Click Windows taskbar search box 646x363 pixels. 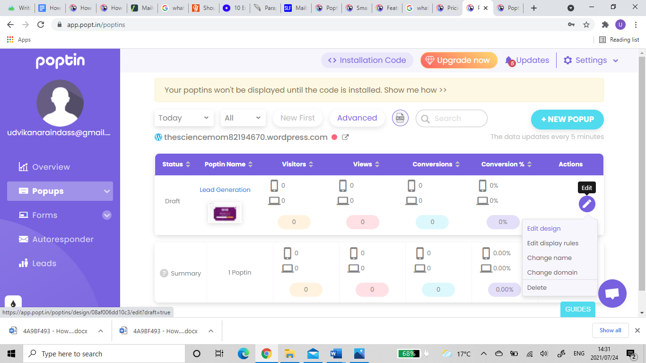click(x=104, y=354)
